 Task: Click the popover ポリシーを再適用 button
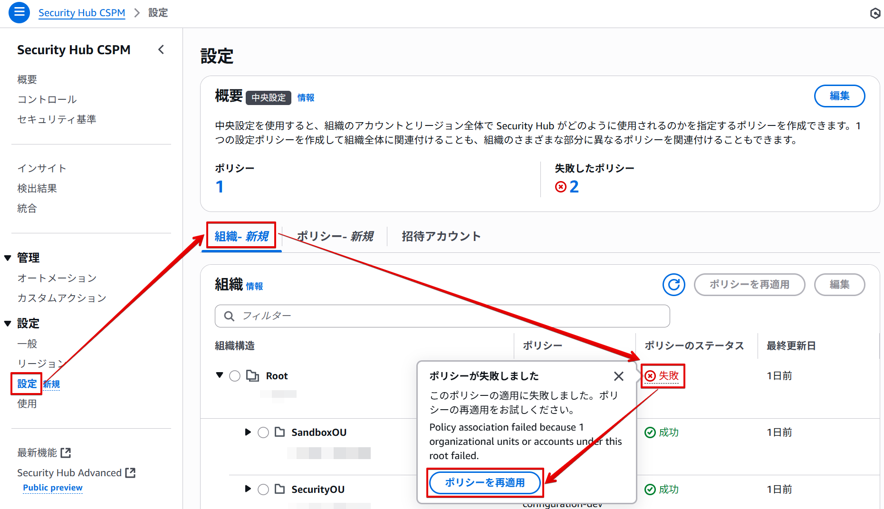[485, 483]
